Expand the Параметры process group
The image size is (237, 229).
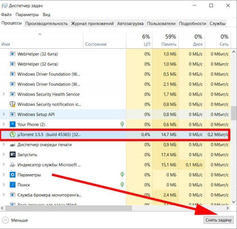[x=4, y=175]
